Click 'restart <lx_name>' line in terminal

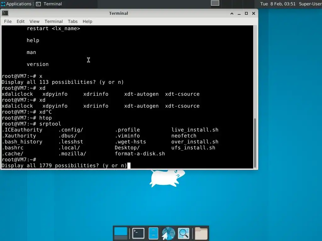pos(53,29)
